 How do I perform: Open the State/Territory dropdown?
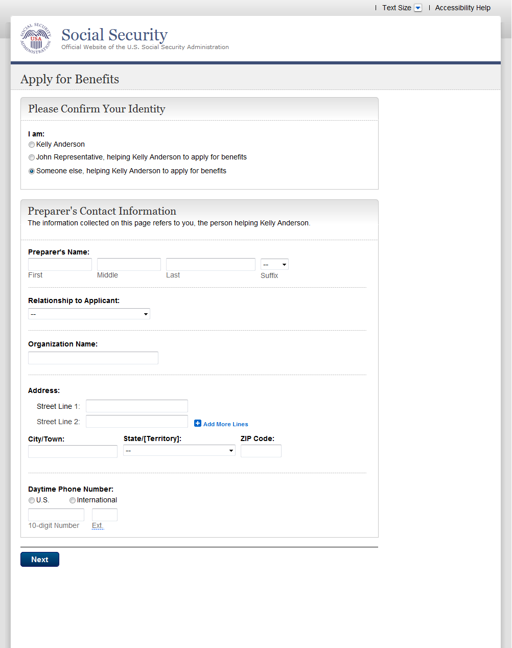coord(179,450)
